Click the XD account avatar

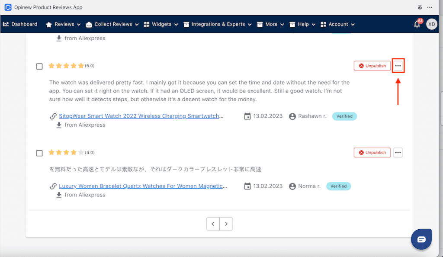tap(431, 24)
